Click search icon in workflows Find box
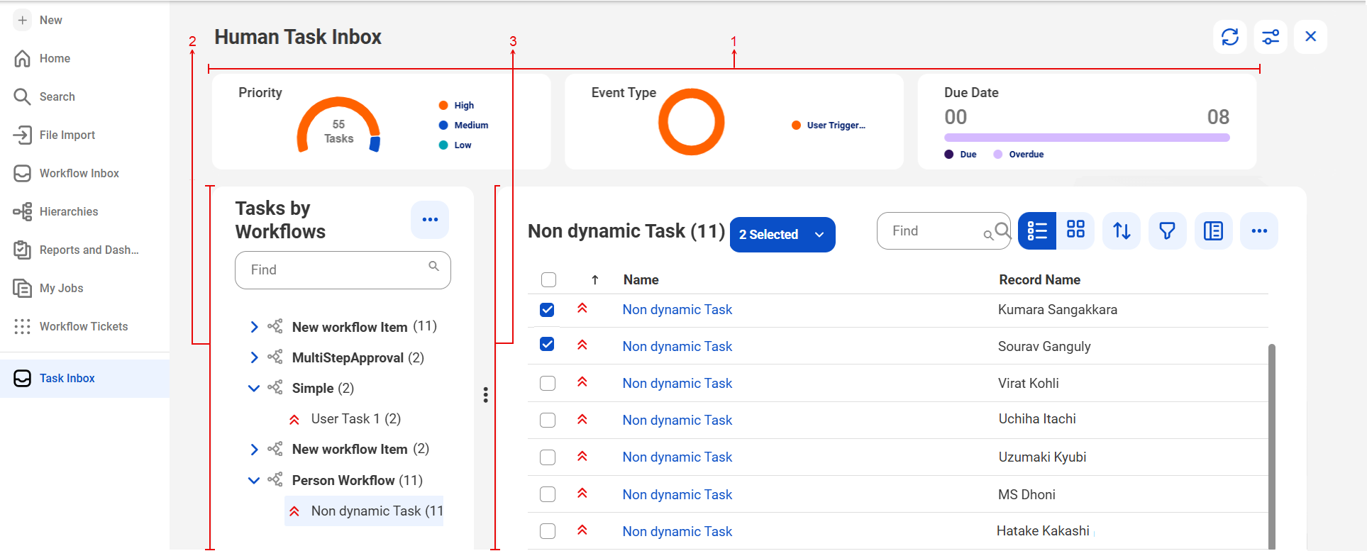Screen dimensions: 1367x551 pos(433,266)
